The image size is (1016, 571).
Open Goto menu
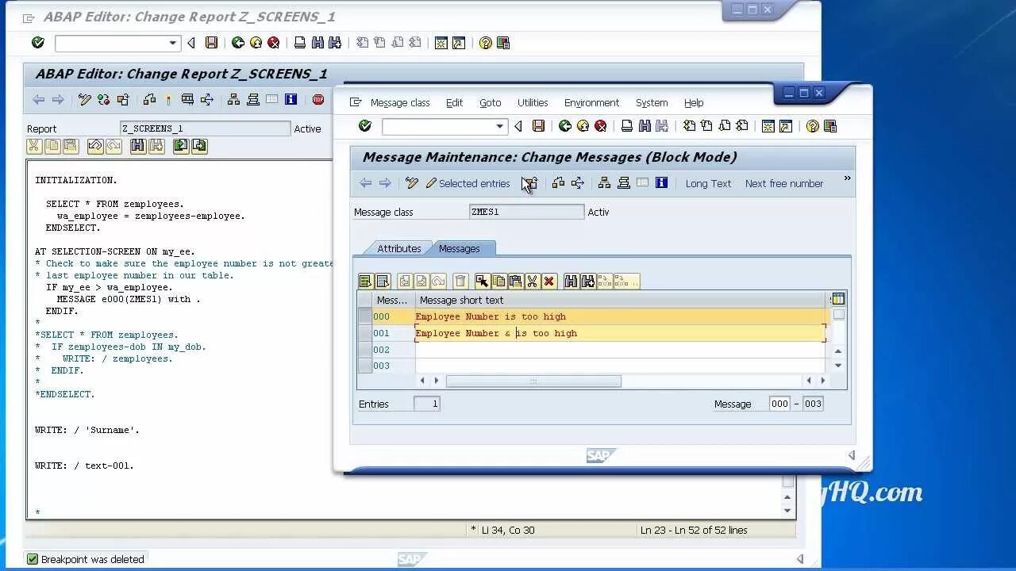(x=491, y=103)
